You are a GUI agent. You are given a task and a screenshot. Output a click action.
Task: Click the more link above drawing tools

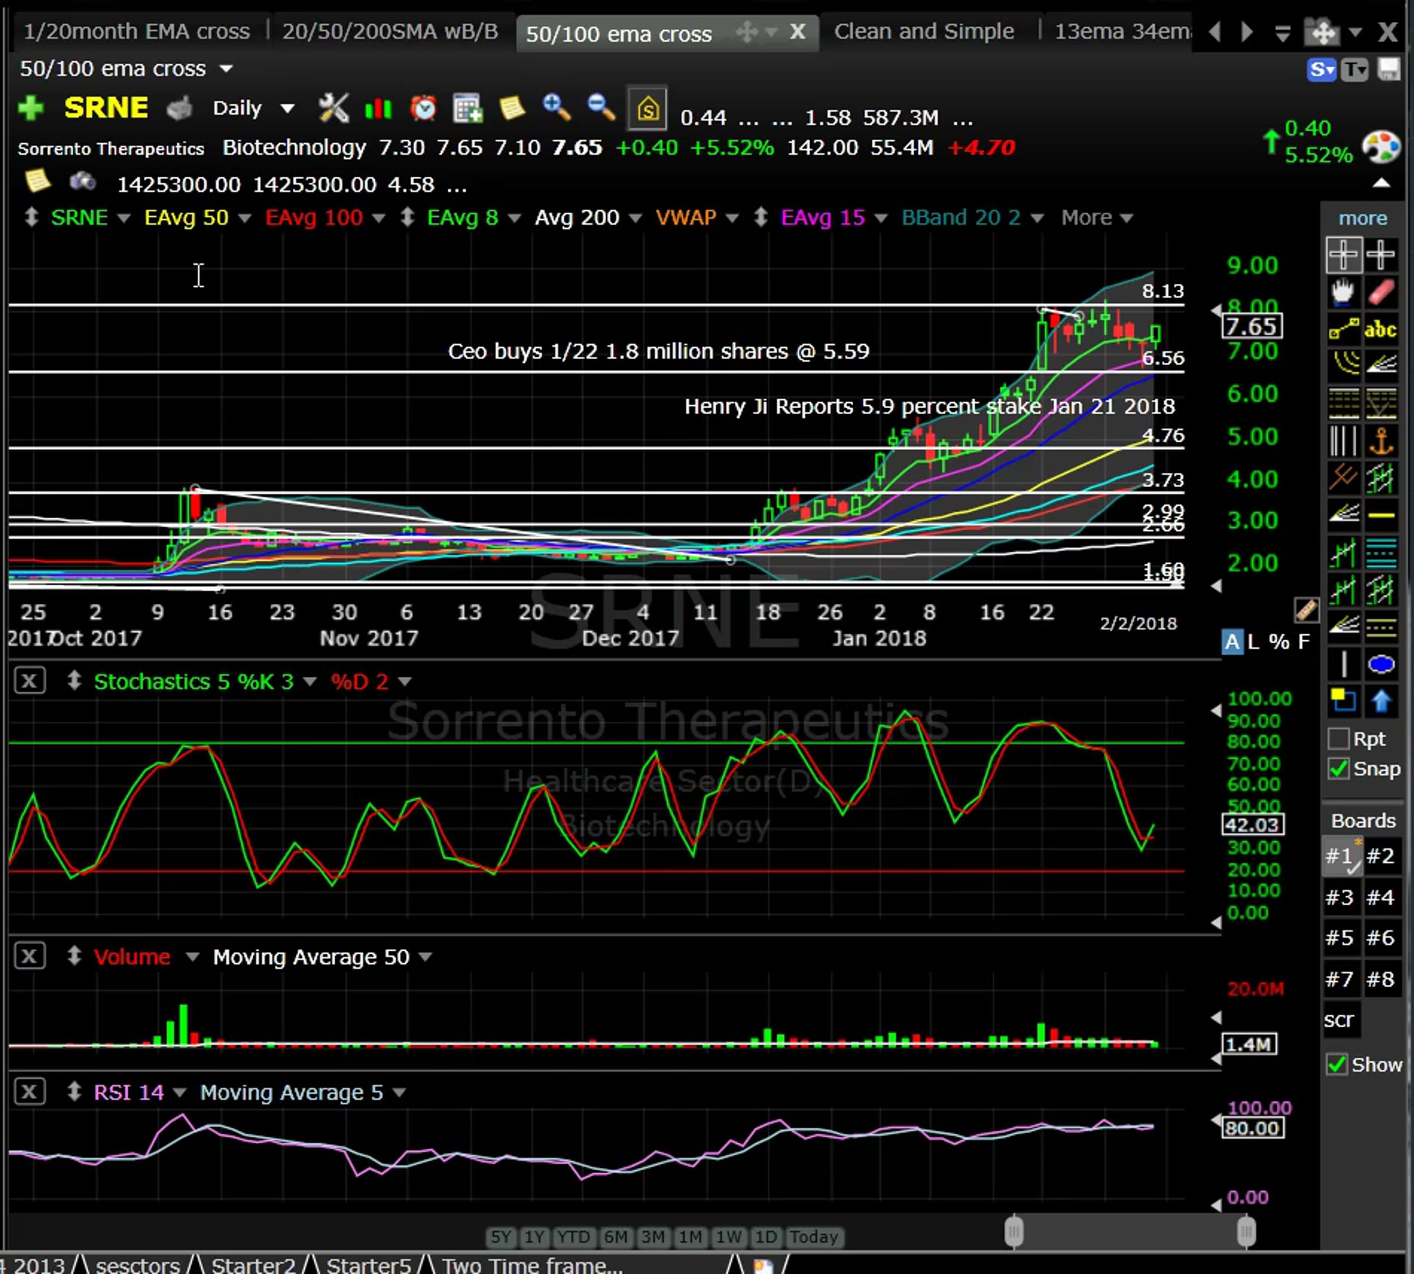point(1362,219)
